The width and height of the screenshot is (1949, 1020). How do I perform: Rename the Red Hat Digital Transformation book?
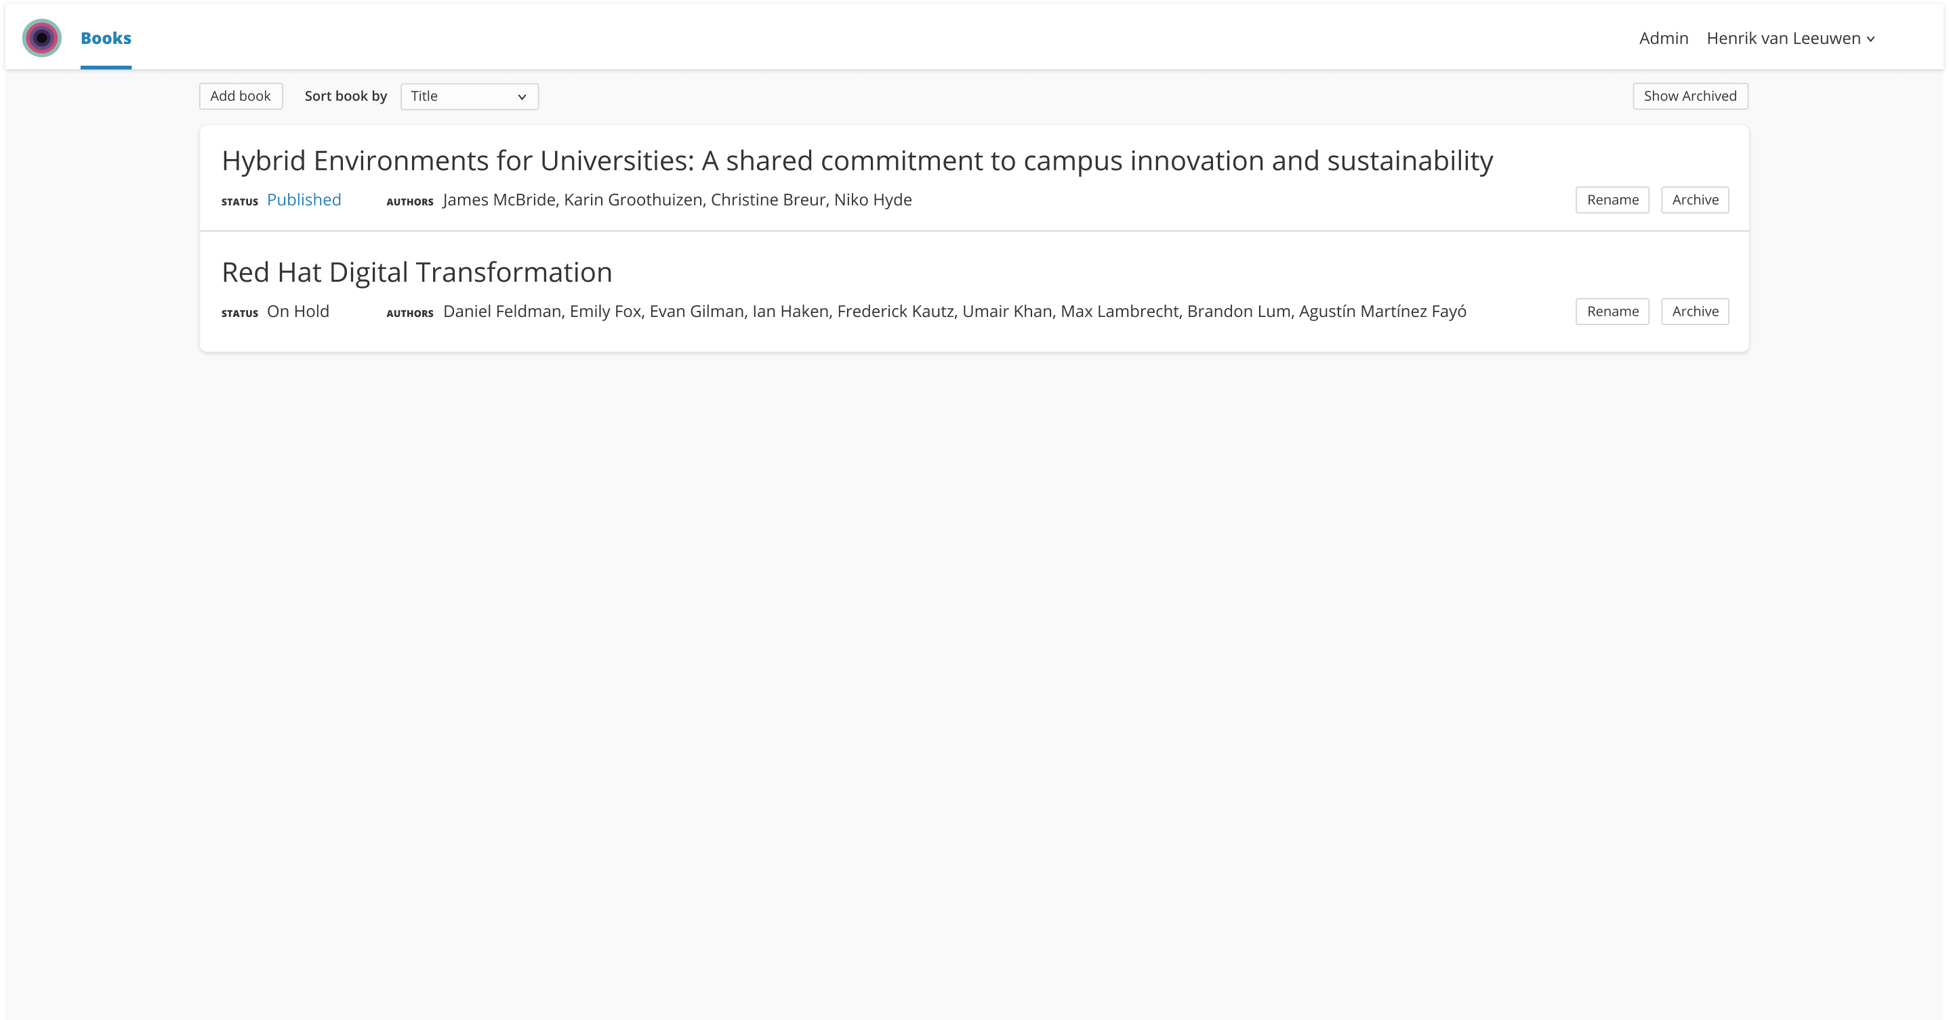pyautogui.click(x=1612, y=312)
